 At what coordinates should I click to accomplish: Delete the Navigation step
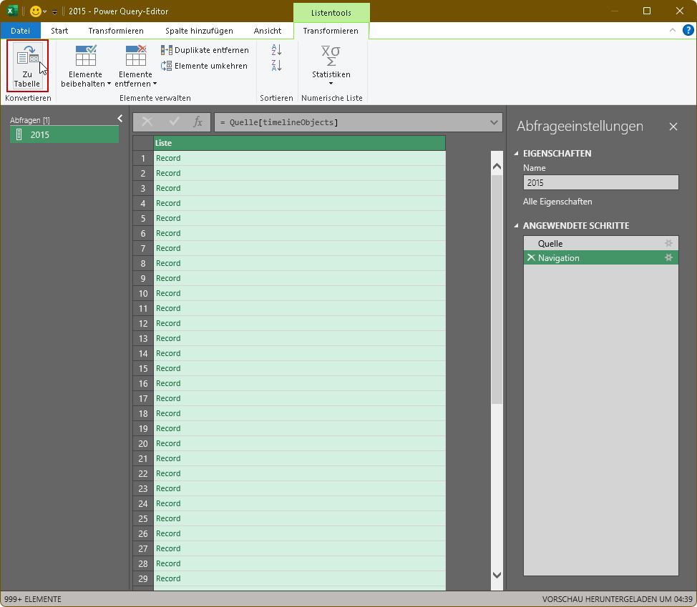tap(530, 258)
